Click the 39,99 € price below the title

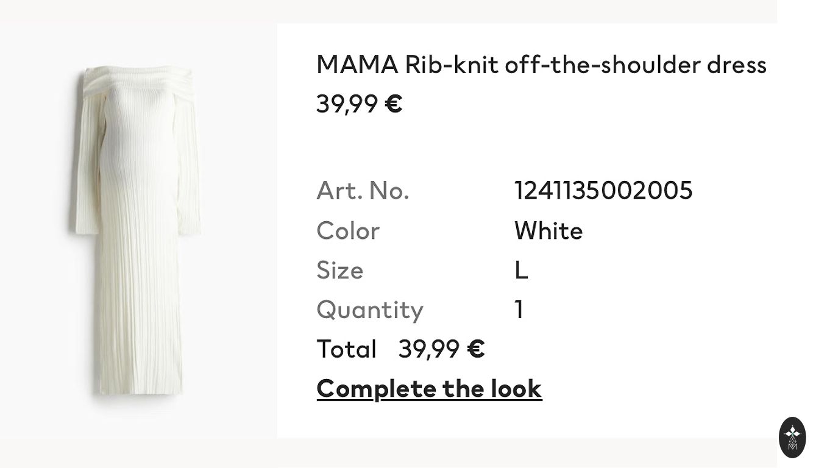point(359,104)
